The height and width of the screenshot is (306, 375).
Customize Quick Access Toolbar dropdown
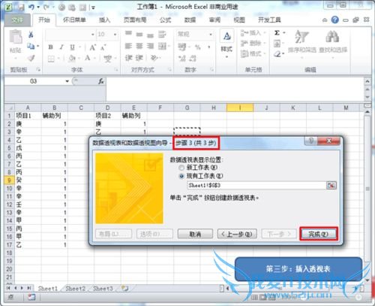point(93,8)
